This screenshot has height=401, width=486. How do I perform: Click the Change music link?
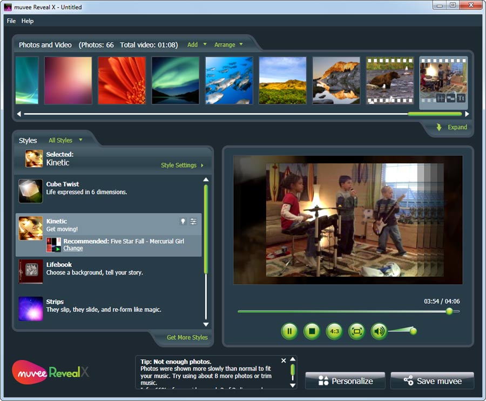73,249
